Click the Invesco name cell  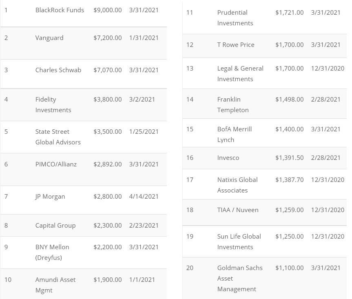[x=228, y=157]
